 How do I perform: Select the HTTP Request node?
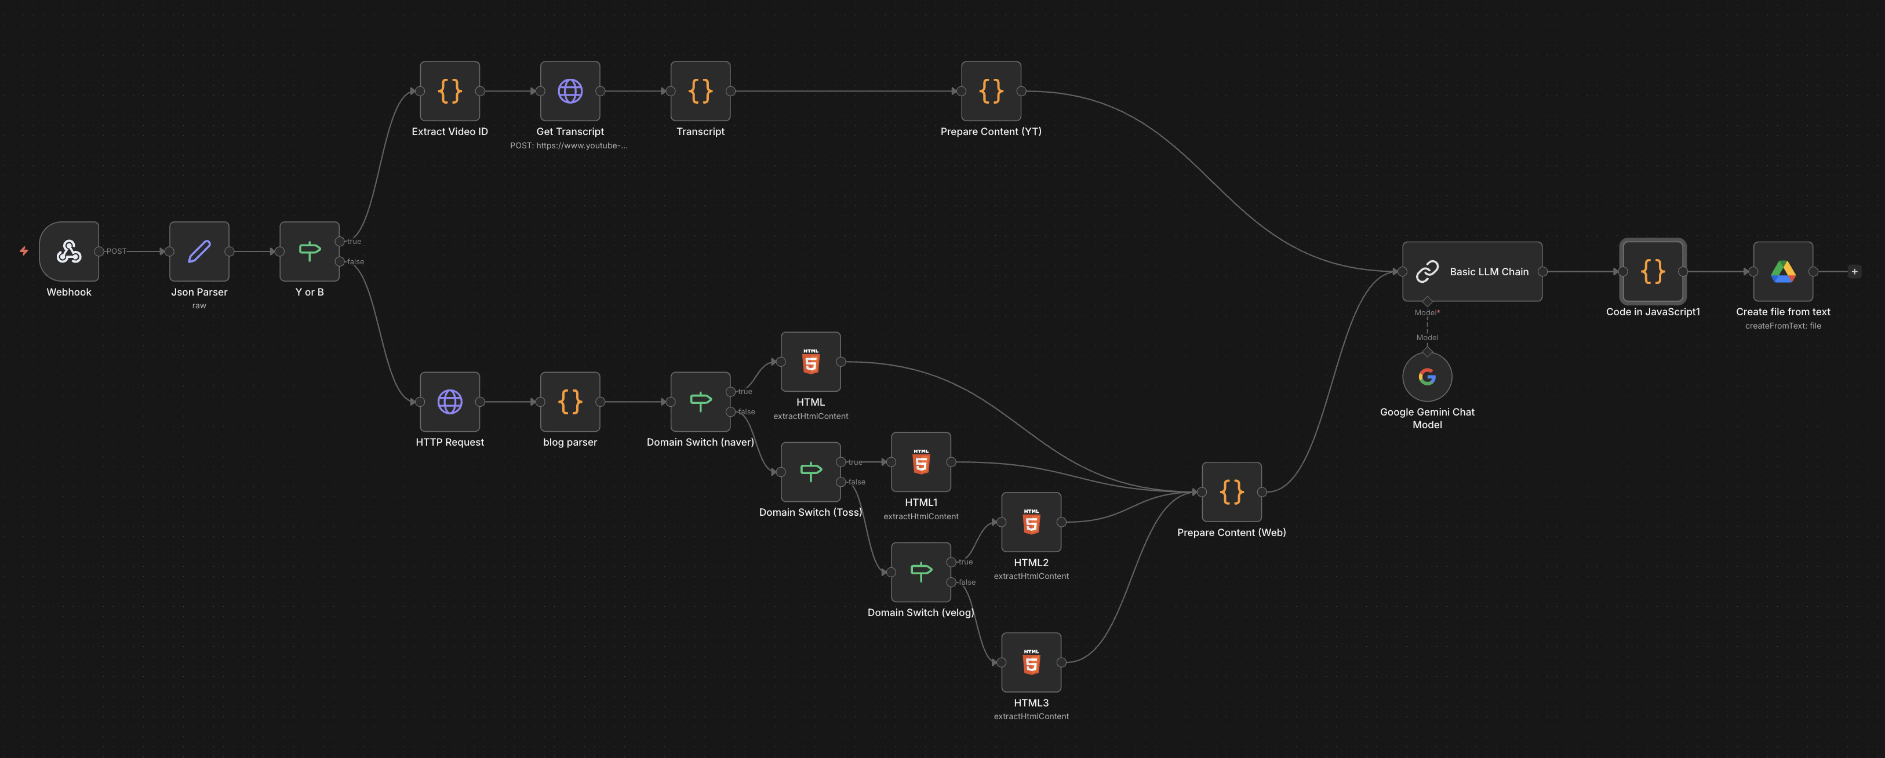[449, 402]
